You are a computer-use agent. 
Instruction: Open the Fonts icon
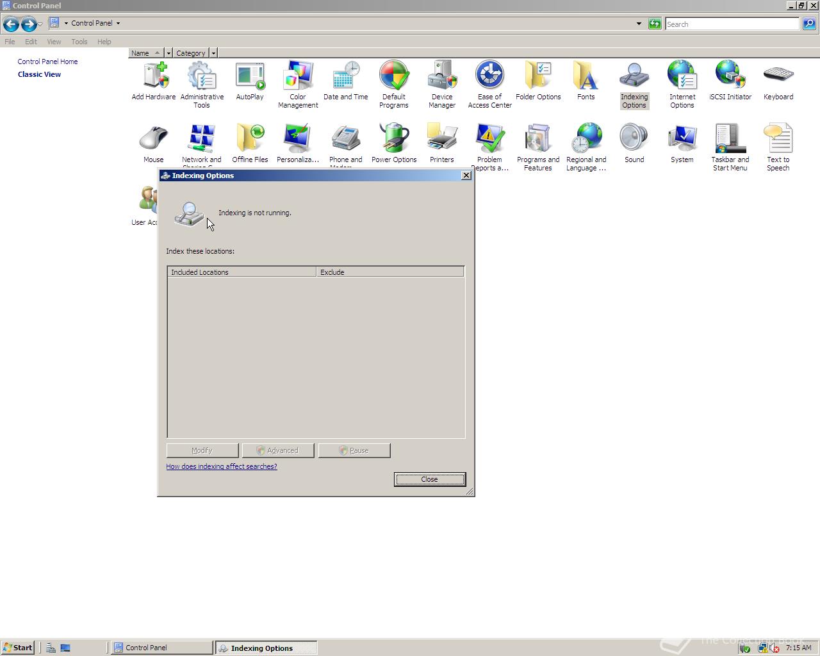coord(586,80)
